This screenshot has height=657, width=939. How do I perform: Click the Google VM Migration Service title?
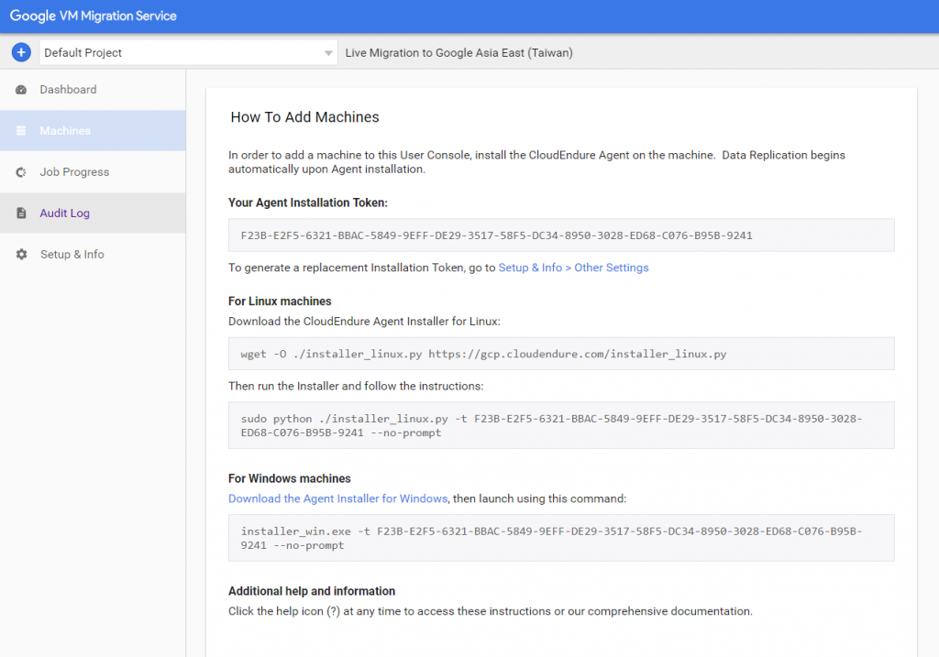click(x=94, y=16)
